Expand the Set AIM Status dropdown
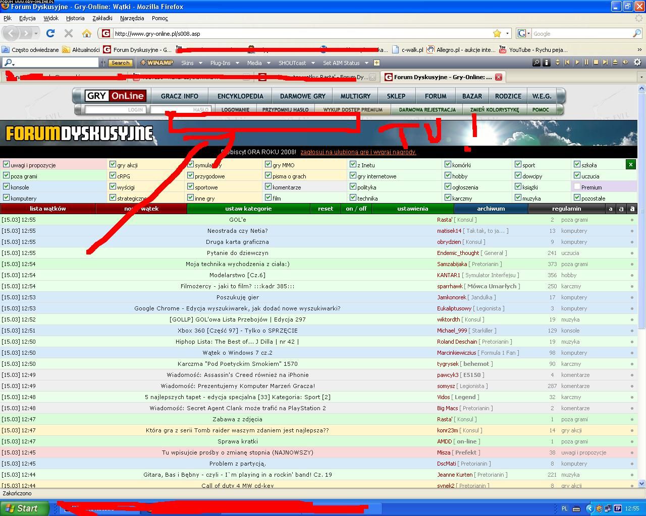 (346, 63)
